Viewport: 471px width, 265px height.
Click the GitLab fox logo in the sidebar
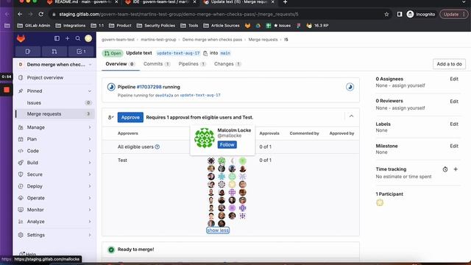click(21, 38)
